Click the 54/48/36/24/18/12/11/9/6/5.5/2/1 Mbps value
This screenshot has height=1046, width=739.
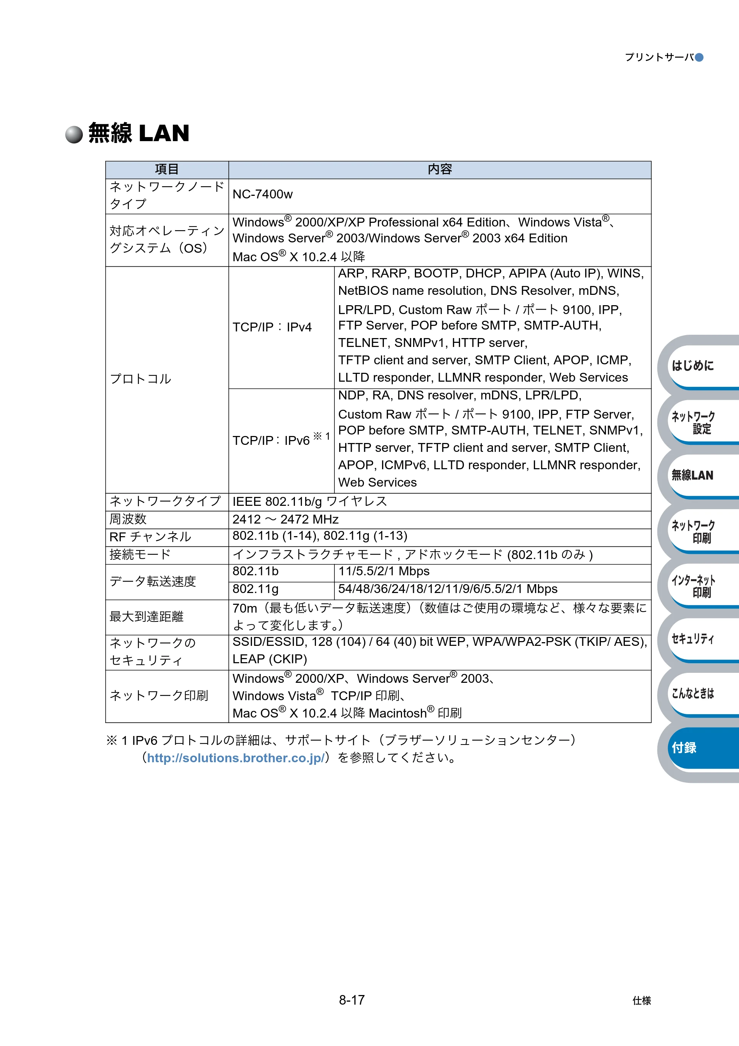click(x=447, y=590)
